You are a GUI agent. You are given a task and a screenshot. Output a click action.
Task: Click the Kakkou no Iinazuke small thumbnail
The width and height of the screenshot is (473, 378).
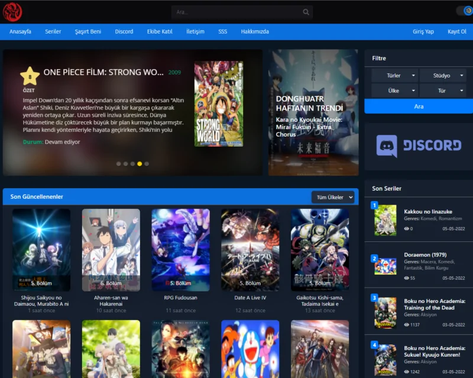(385, 220)
